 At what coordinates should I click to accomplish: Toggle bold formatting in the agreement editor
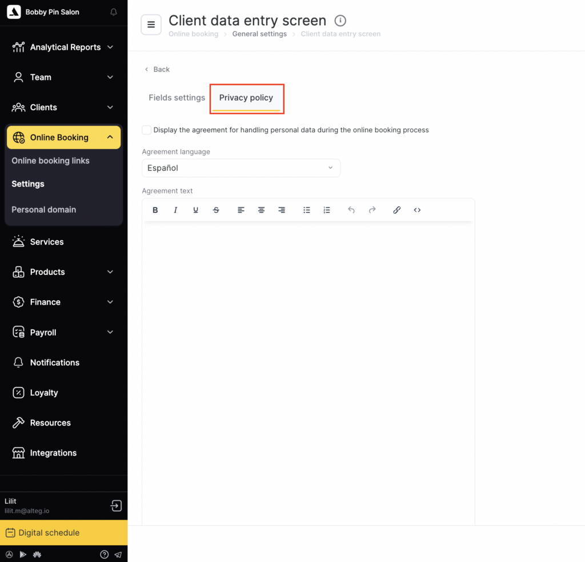pyautogui.click(x=155, y=210)
